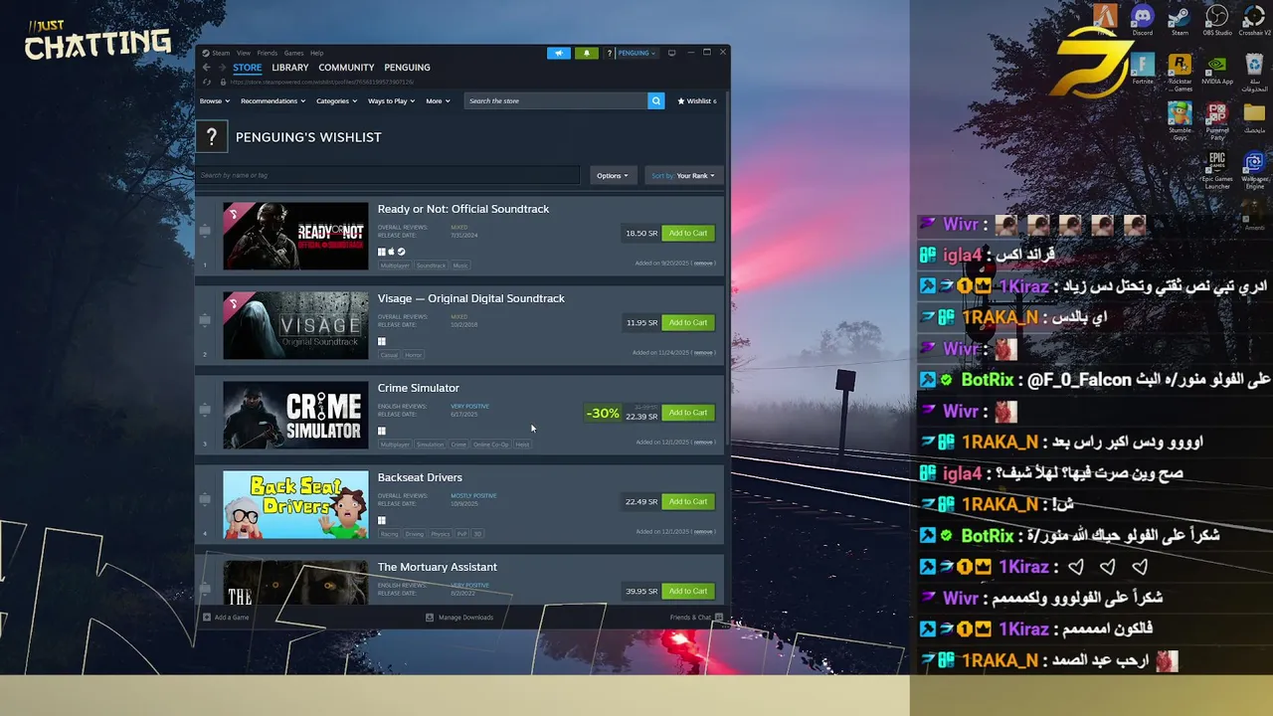The height and width of the screenshot is (716, 1273).
Task: Expand the Recommendations dropdown
Action: (273, 100)
